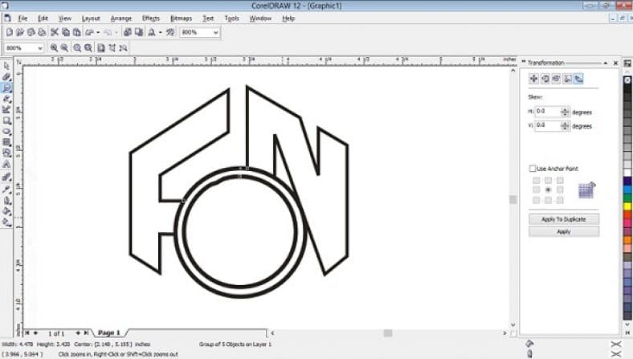Adjust the horizontal skew H stepper arrows

pyautogui.click(x=566, y=112)
